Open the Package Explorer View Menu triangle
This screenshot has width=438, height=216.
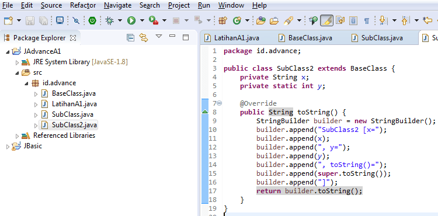coord(159,36)
